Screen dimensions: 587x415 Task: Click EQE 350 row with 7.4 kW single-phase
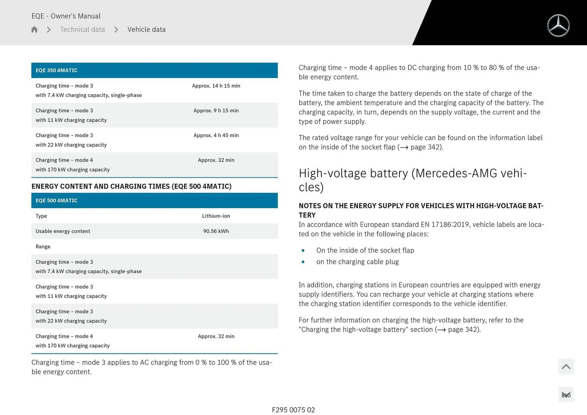pos(154,90)
